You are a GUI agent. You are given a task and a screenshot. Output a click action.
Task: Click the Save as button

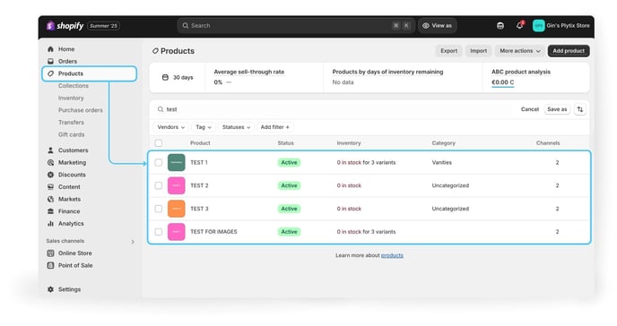pos(557,109)
